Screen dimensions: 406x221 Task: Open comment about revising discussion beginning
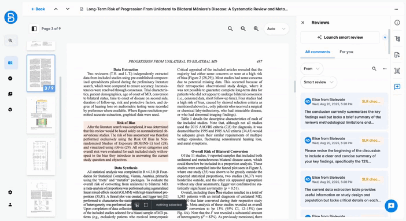tap(344, 150)
